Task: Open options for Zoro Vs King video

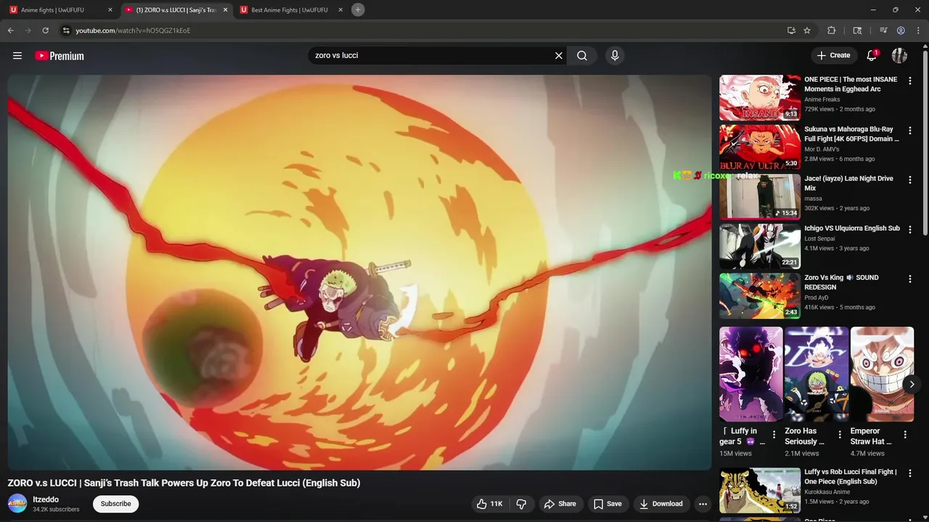Action: [909, 279]
